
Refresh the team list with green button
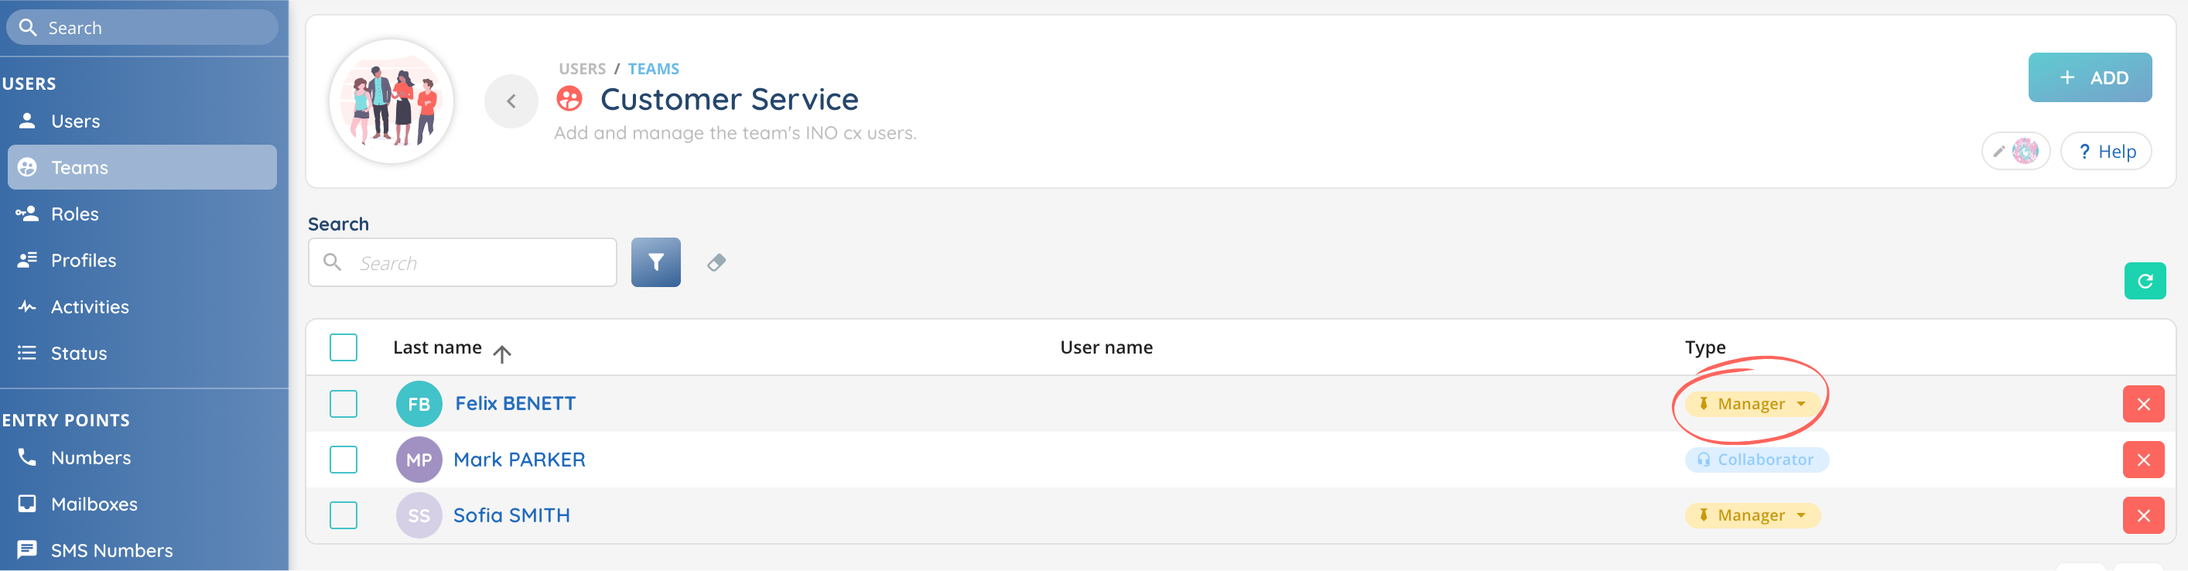(2143, 282)
